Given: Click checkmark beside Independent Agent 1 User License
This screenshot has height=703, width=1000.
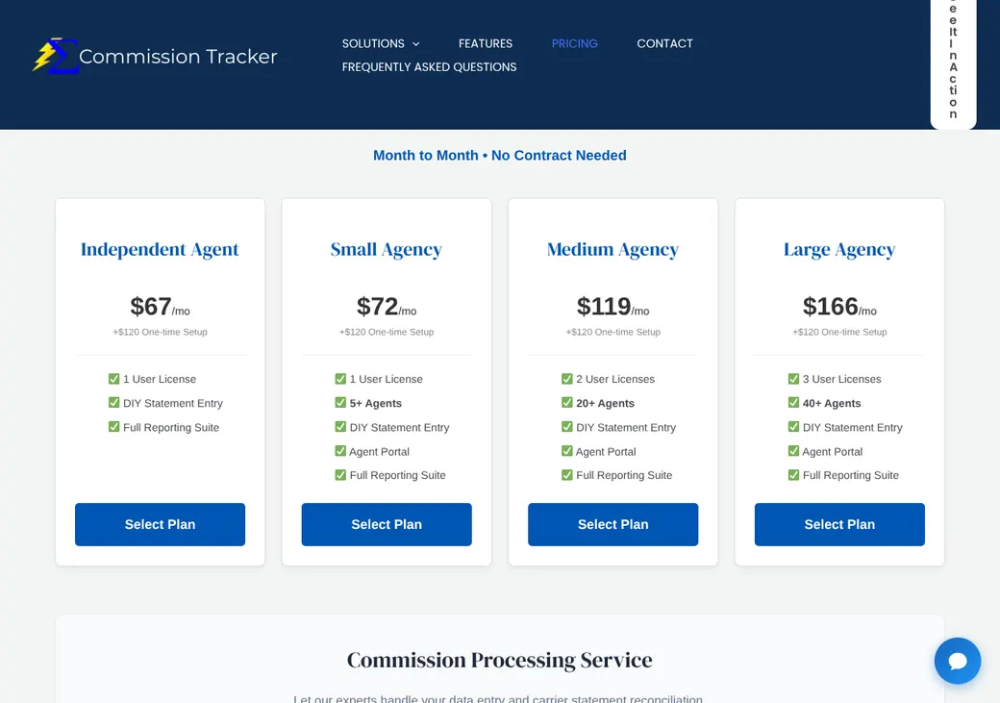Looking at the screenshot, I should (x=114, y=379).
